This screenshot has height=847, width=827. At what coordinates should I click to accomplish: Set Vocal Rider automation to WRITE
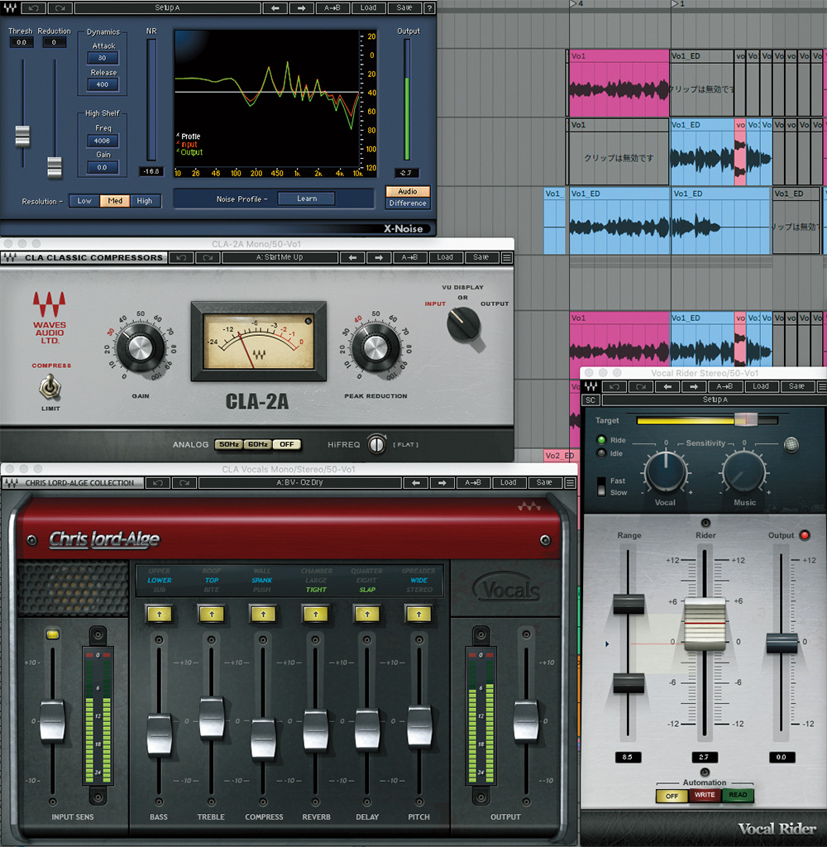point(705,796)
